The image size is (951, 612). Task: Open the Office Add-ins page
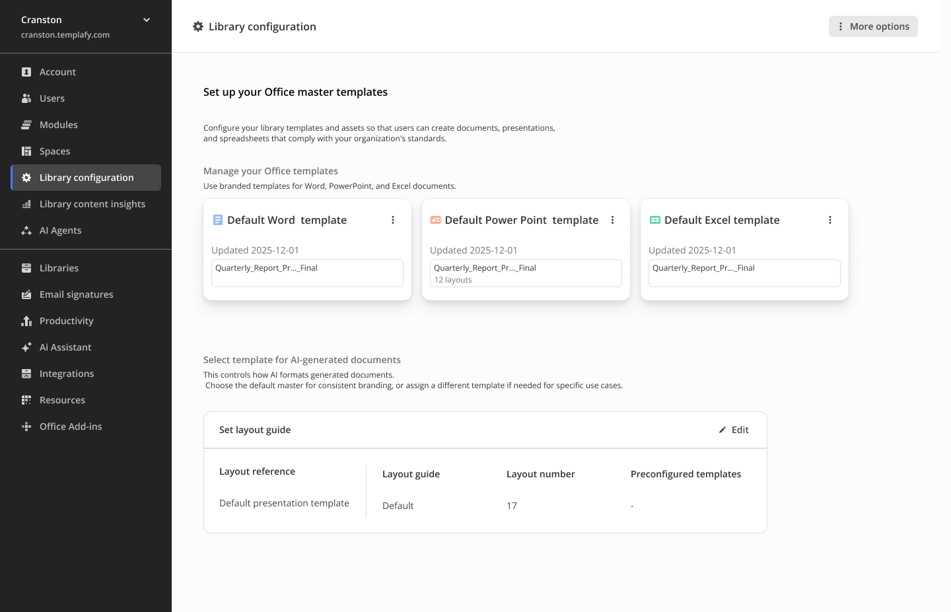pyautogui.click(x=86, y=426)
